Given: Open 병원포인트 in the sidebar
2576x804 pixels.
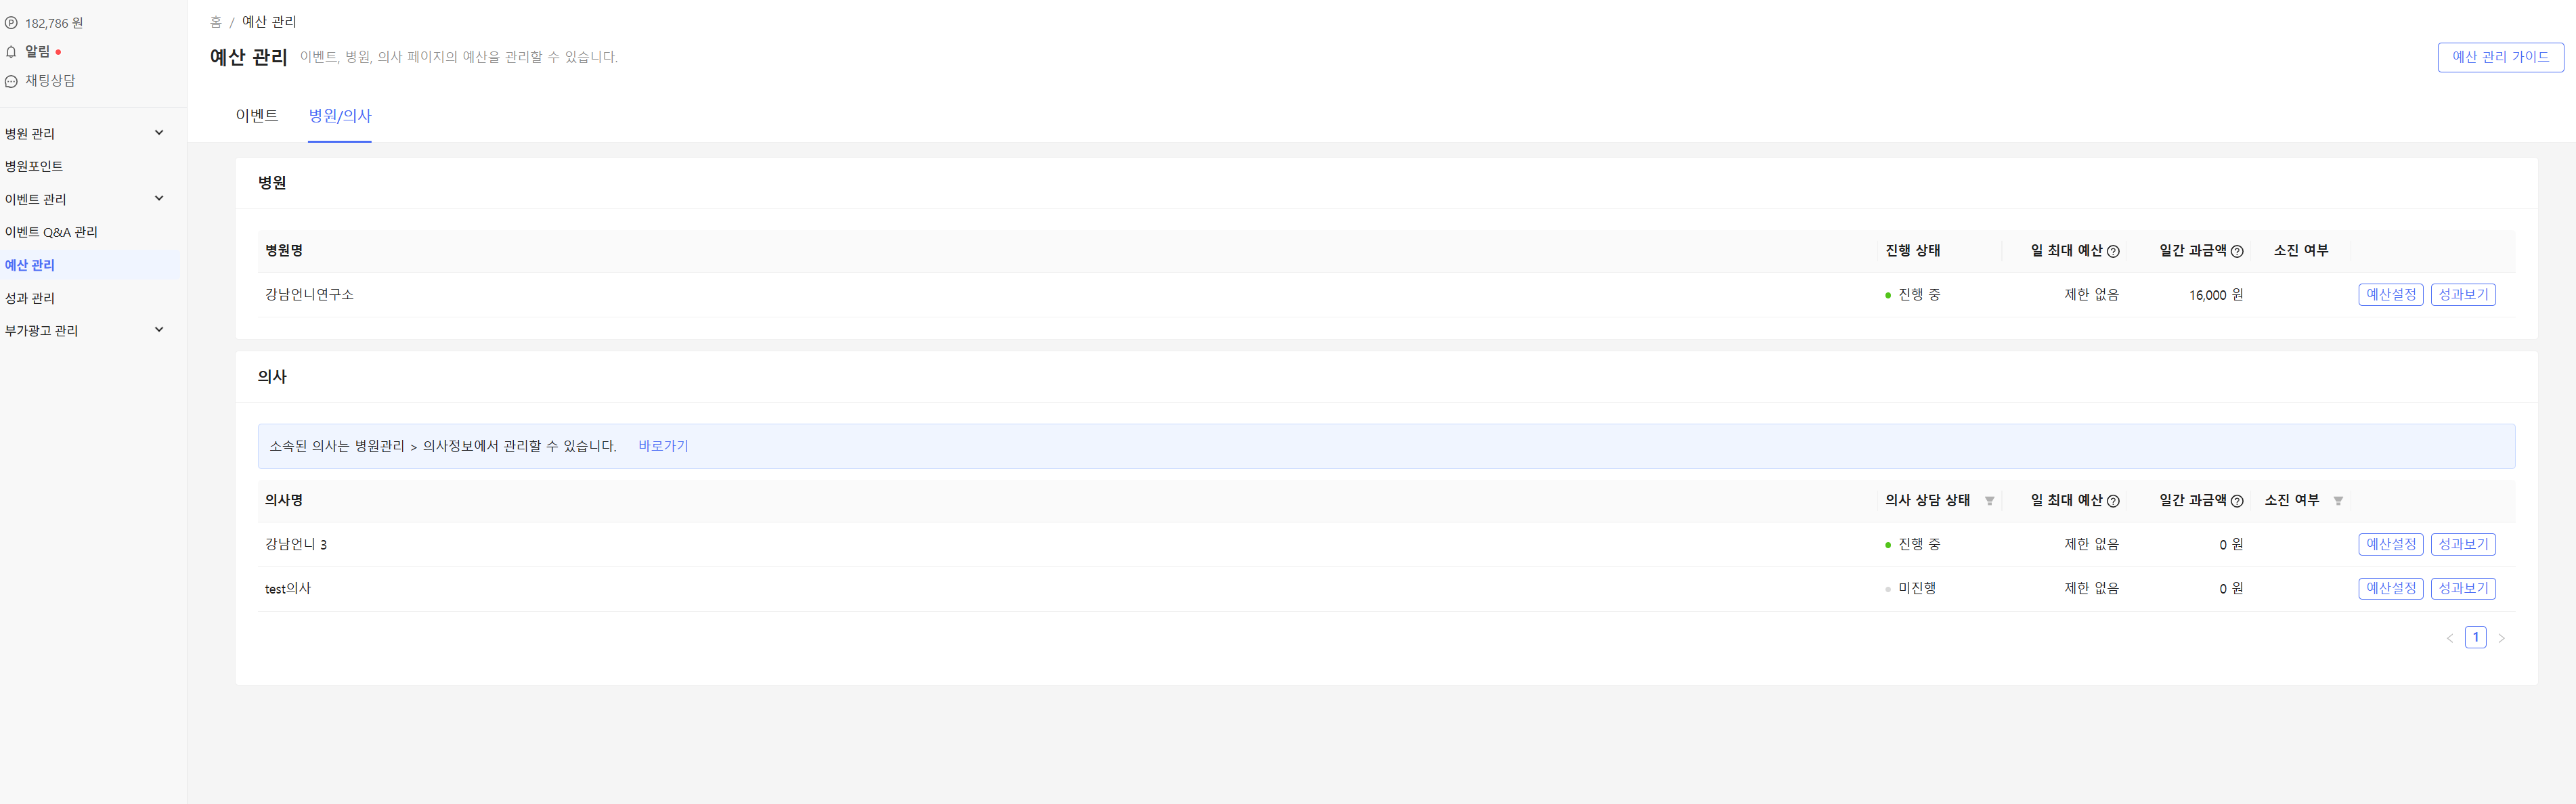Looking at the screenshot, I should point(34,166).
